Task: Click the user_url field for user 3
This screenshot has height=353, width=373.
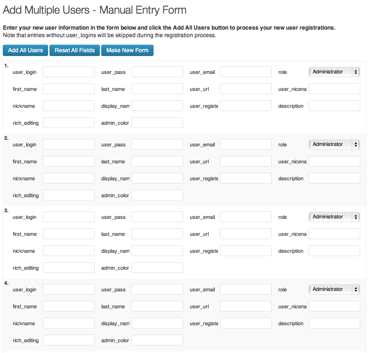Action: [246, 234]
